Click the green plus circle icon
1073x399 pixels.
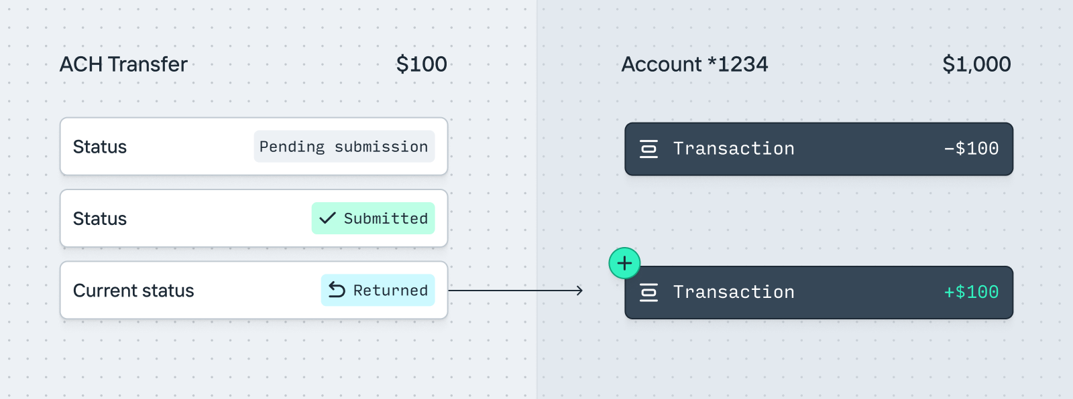[624, 263]
